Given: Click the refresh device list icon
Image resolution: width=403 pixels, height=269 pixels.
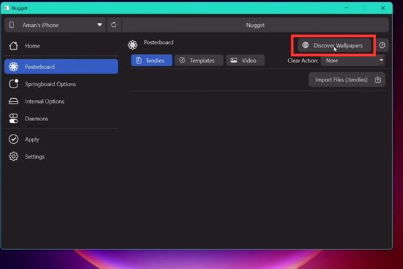Looking at the screenshot, I should (x=114, y=25).
